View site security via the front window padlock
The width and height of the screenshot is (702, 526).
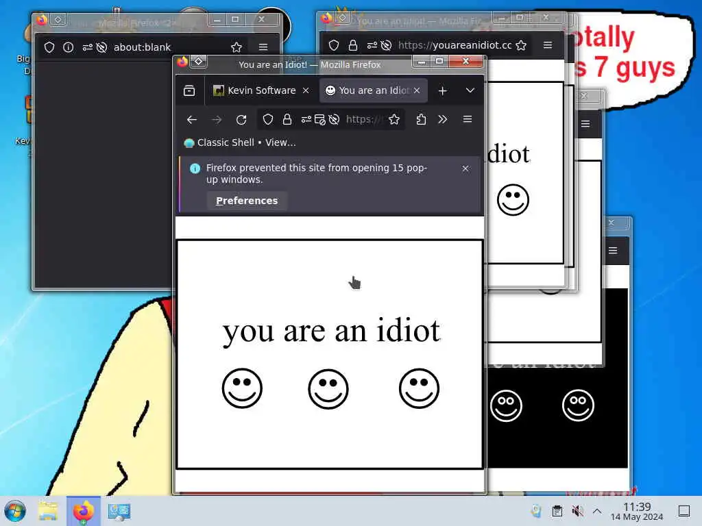[x=287, y=119]
